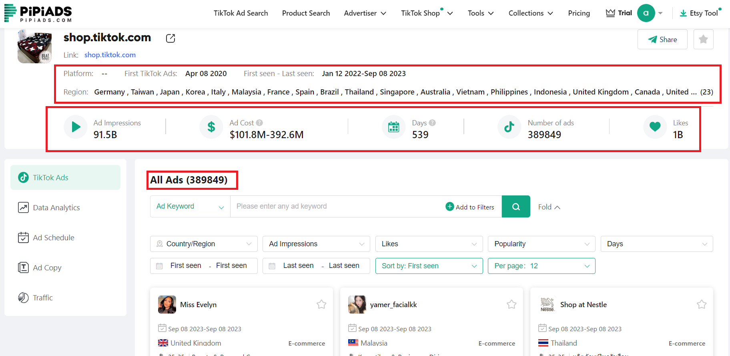
Task: Open Popularity filter dropdown
Action: (541, 244)
